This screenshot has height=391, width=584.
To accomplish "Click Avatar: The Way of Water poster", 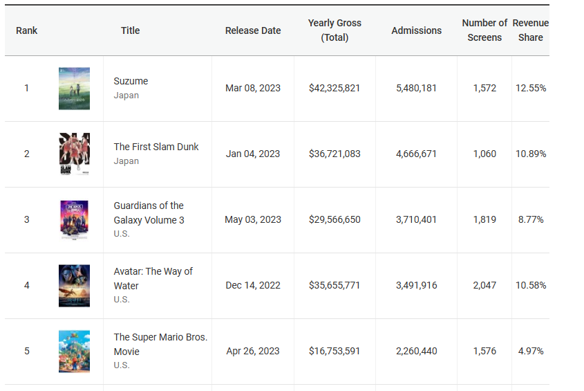I will (x=74, y=285).
